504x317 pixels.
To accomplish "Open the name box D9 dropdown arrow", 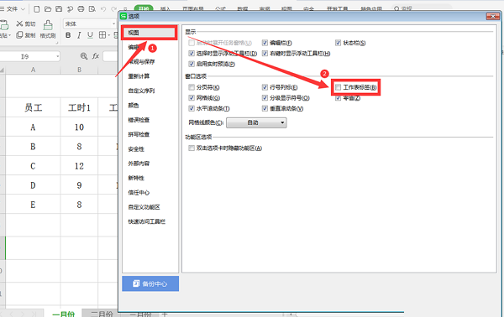I will 57,56.
